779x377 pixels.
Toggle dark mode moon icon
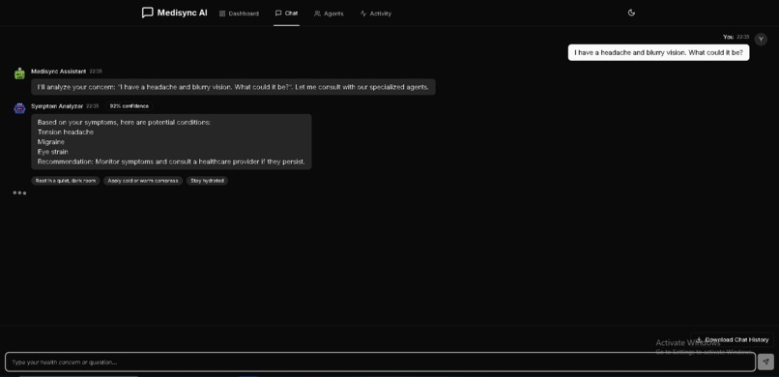(x=631, y=13)
